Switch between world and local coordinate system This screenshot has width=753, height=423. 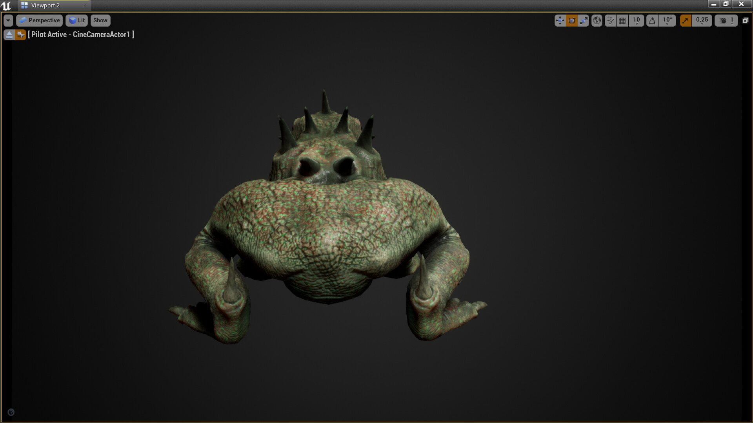pos(597,20)
